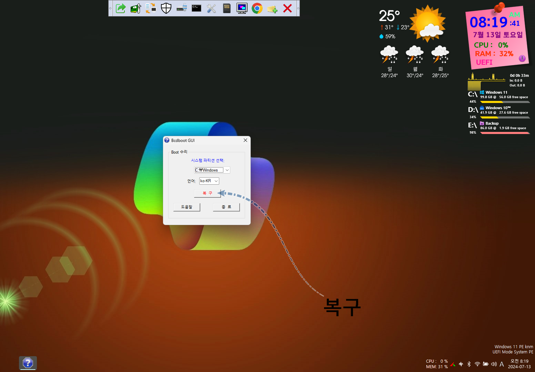Open the memory card utility icon
Image resolution: width=535 pixels, height=372 pixels.
point(226,8)
